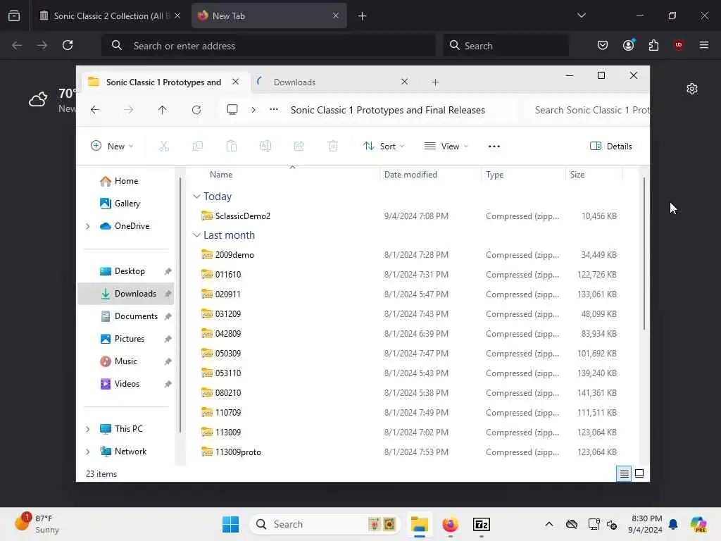Open Firefox extensions puzzle icon
The height and width of the screenshot is (541, 721).
653,45
